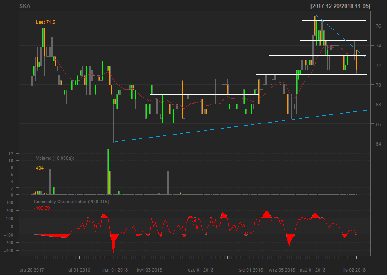
Task: Click price axis label 72
Action: point(378,65)
